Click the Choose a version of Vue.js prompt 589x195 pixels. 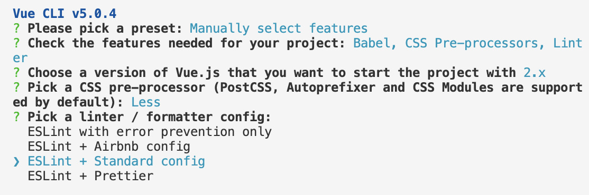[272, 73]
